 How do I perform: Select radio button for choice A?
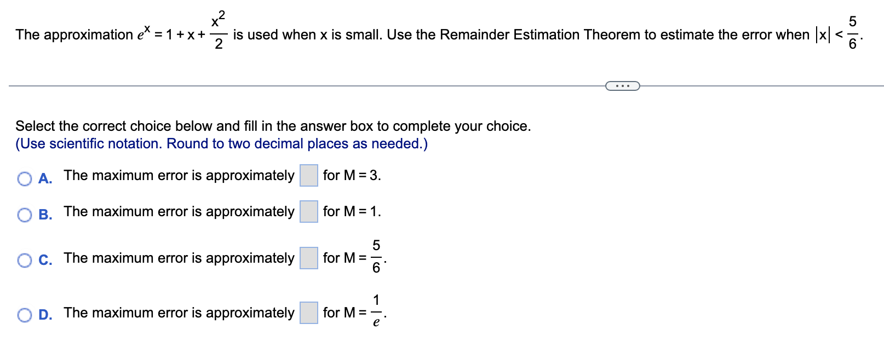[25, 179]
